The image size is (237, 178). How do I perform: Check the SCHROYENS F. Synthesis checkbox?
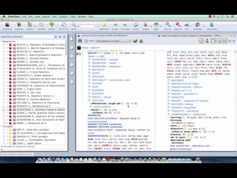[x=4, y=109]
